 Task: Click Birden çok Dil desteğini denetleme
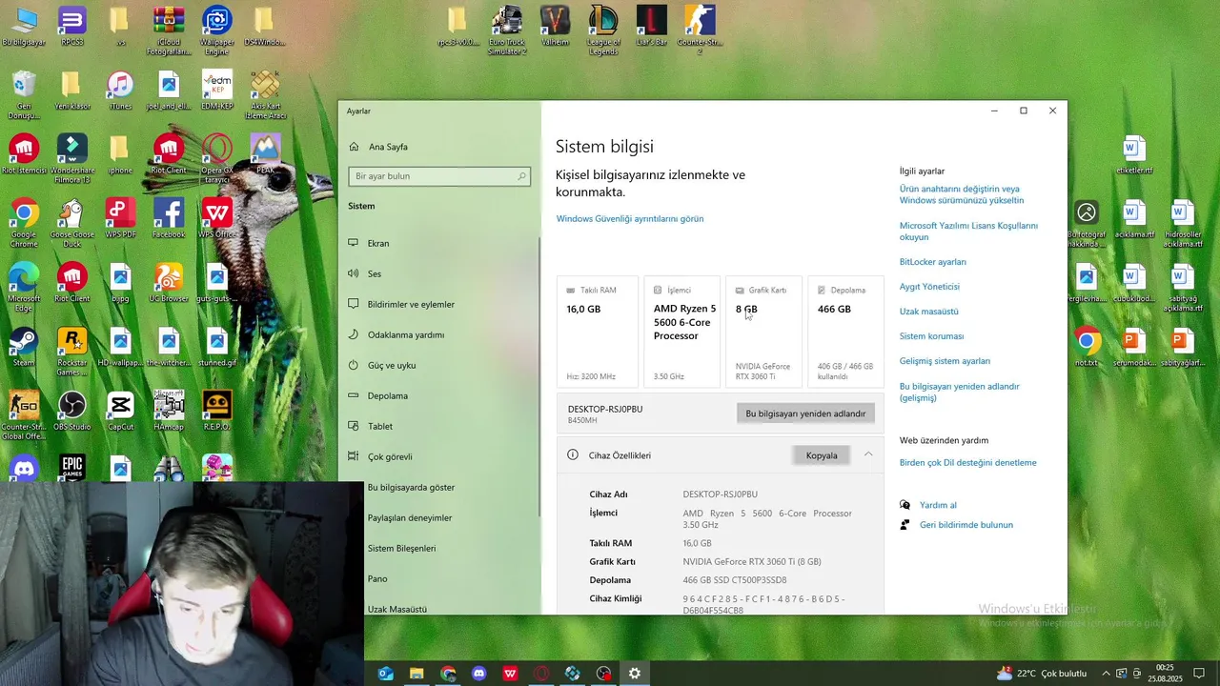[967, 463]
